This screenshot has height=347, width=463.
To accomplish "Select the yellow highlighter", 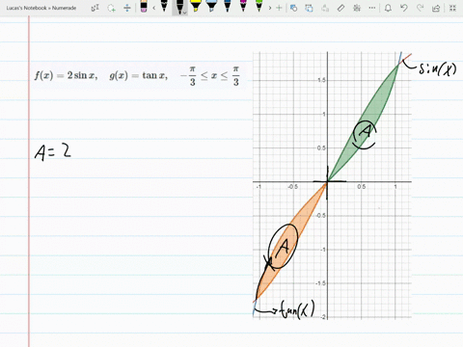I will [195, 6].
